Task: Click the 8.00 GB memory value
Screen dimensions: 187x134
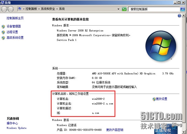Action: click(97, 78)
